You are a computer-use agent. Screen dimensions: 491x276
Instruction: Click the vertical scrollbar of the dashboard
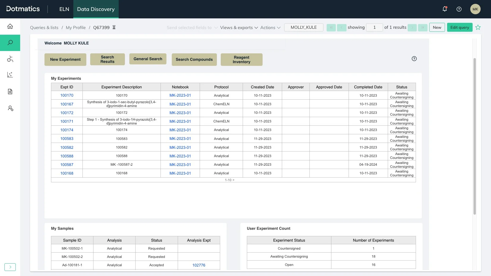[x=474, y=136]
